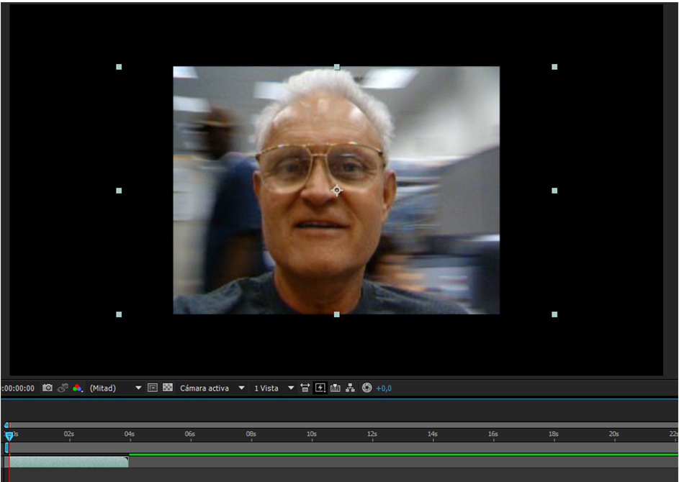This screenshot has height=482, width=679.
Task: Click the Reset Exposure icon
Action: [367, 388]
